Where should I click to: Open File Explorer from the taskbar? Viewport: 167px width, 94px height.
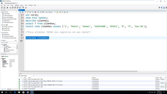pos(19,92)
